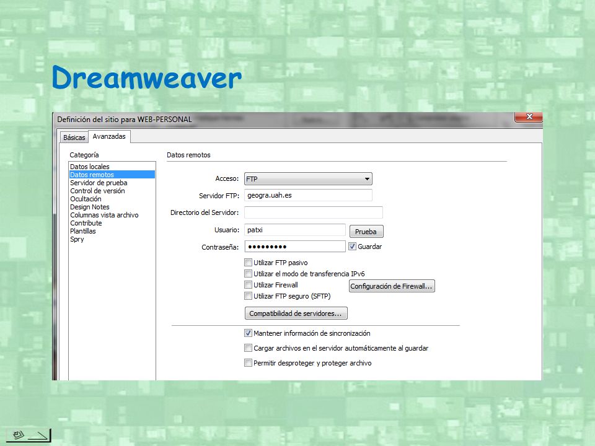The width and height of the screenshot is (595, 446).
Task: Click the Contraseña password field
Action: 295,247
